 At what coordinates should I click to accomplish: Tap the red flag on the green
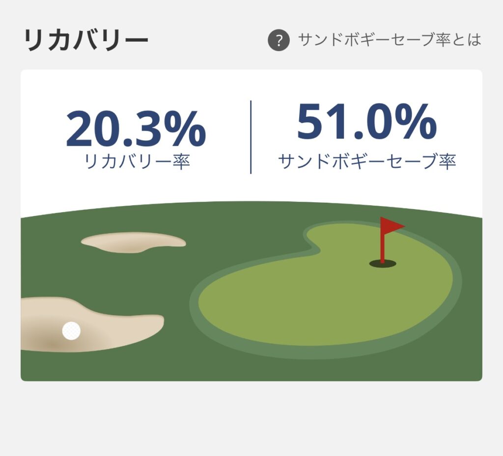[392, 226]
